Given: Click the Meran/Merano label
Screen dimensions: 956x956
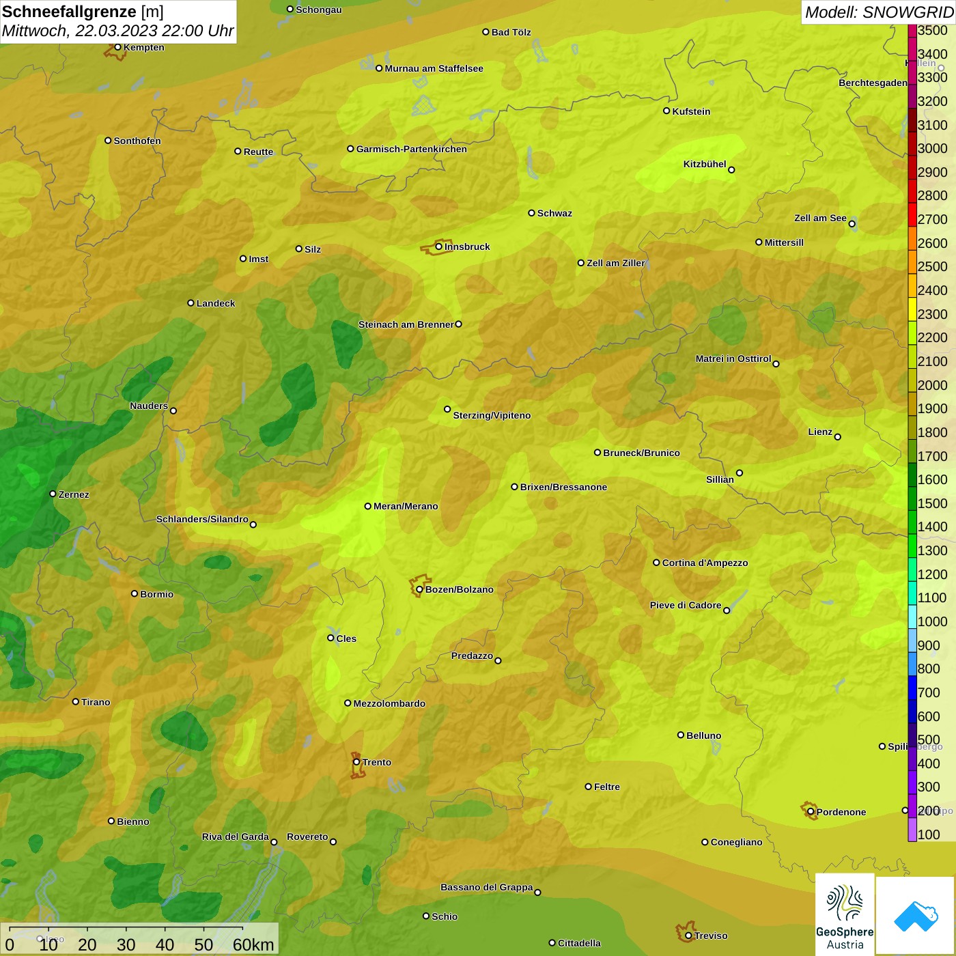Looking at the screenshot, I should [406, 506].
